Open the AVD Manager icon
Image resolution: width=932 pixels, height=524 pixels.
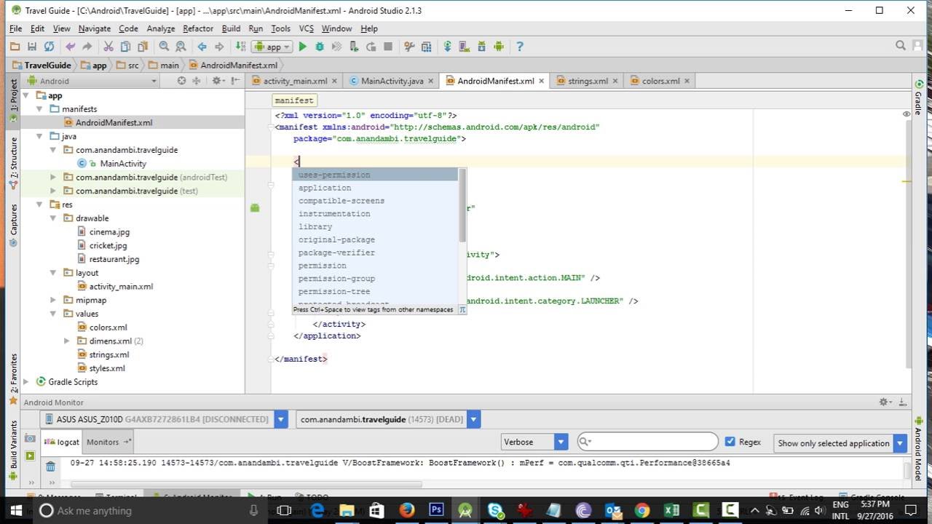click(x=465, y=47)
